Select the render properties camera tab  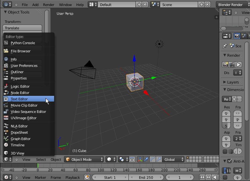[x=237, y=36]
